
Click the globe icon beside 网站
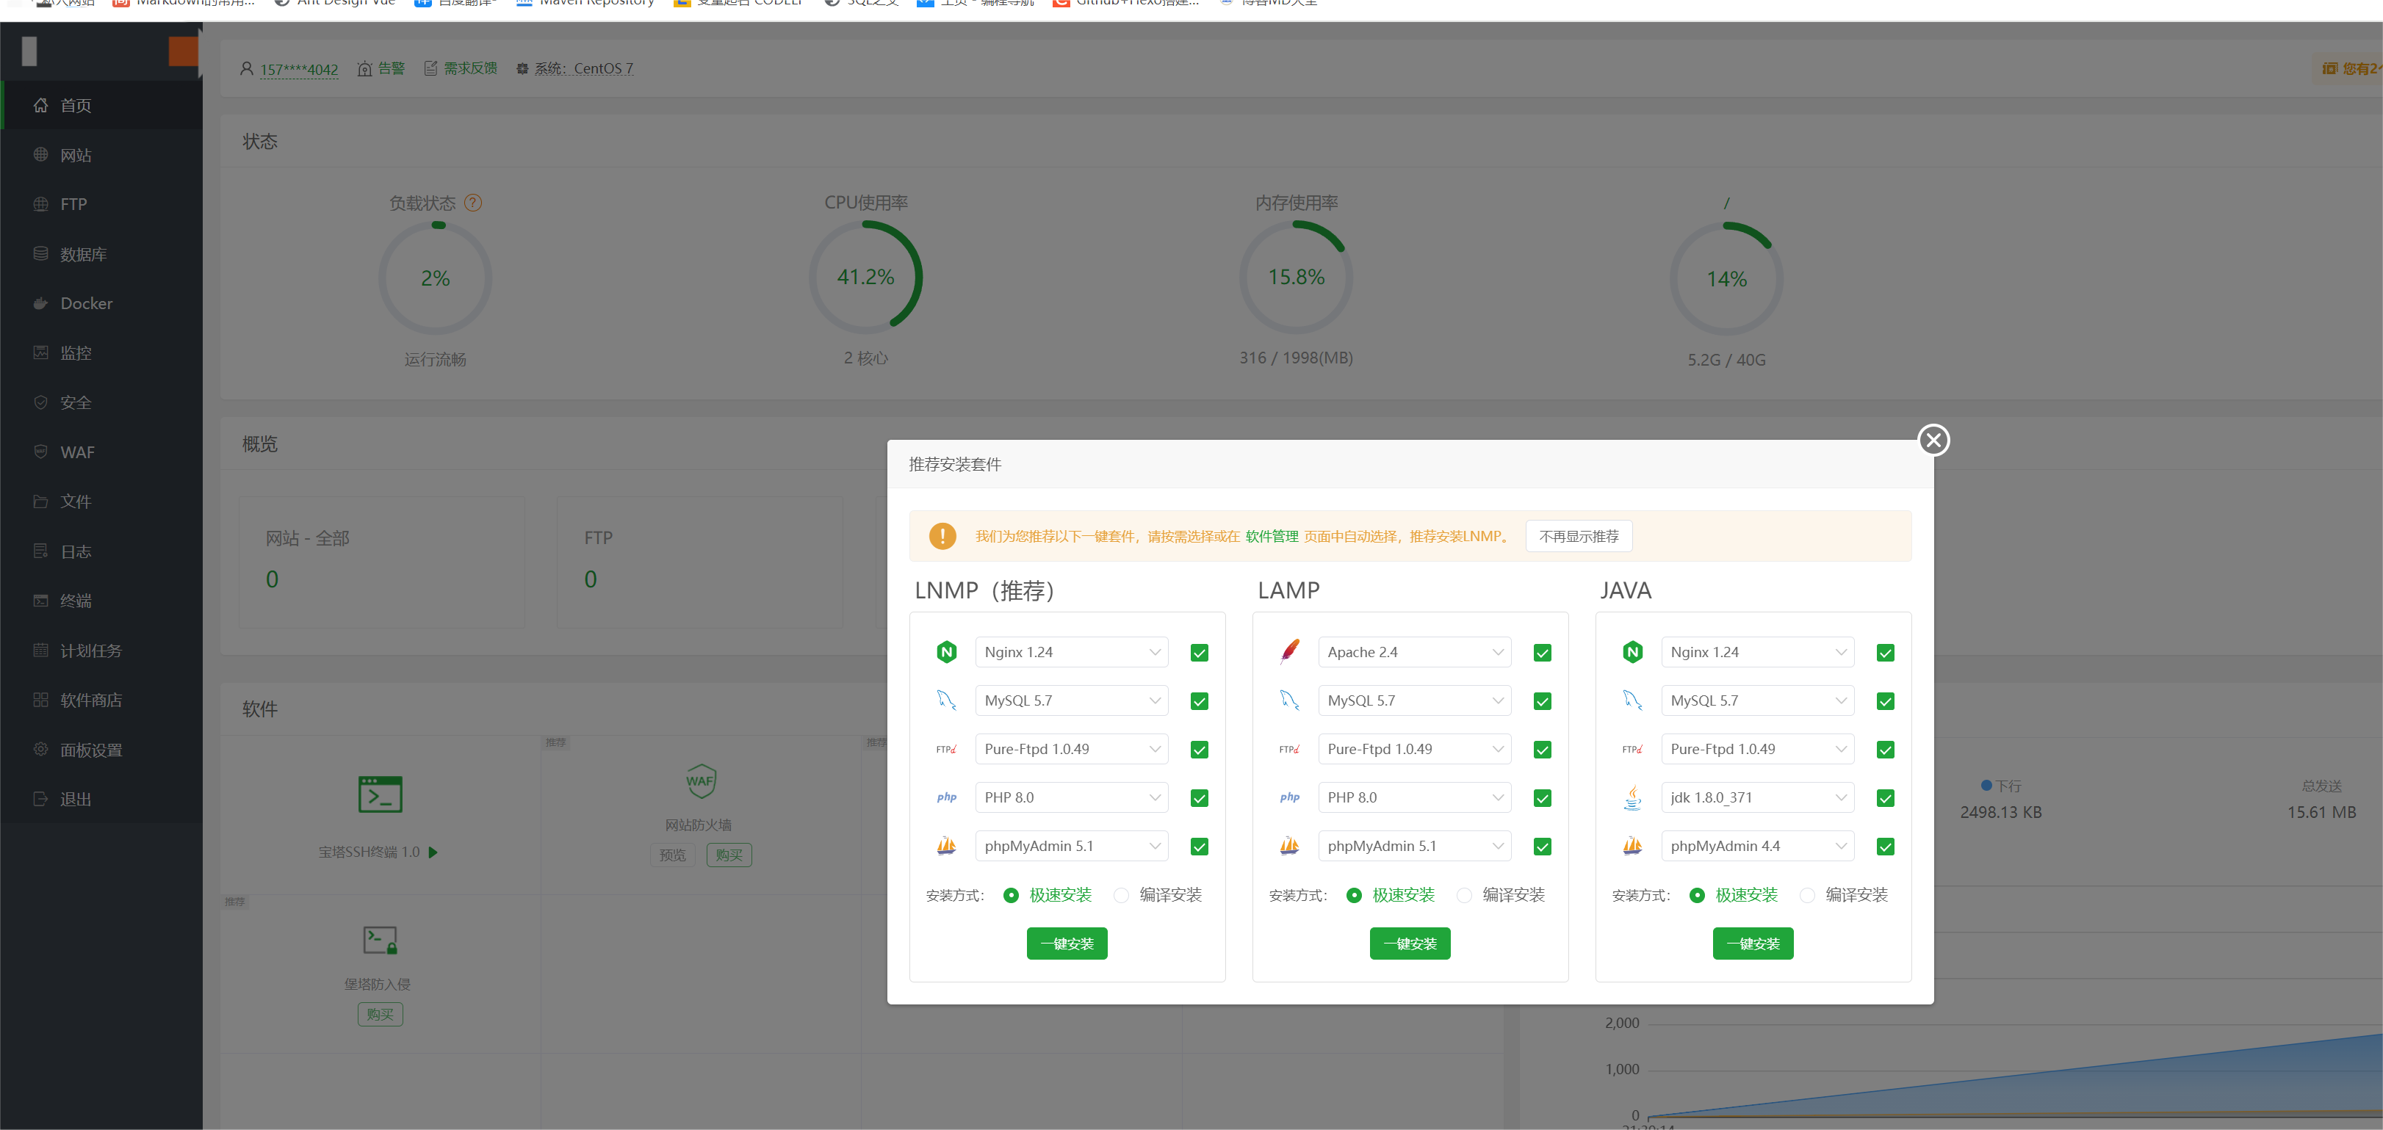(40, 154)
